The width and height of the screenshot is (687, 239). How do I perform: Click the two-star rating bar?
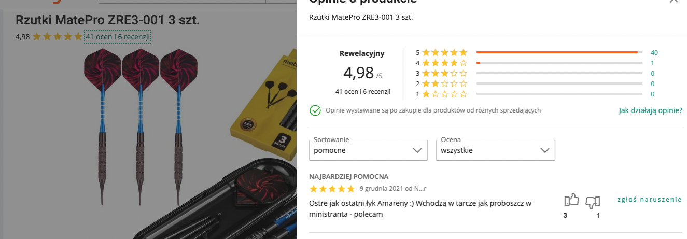(x=559, y=83)
